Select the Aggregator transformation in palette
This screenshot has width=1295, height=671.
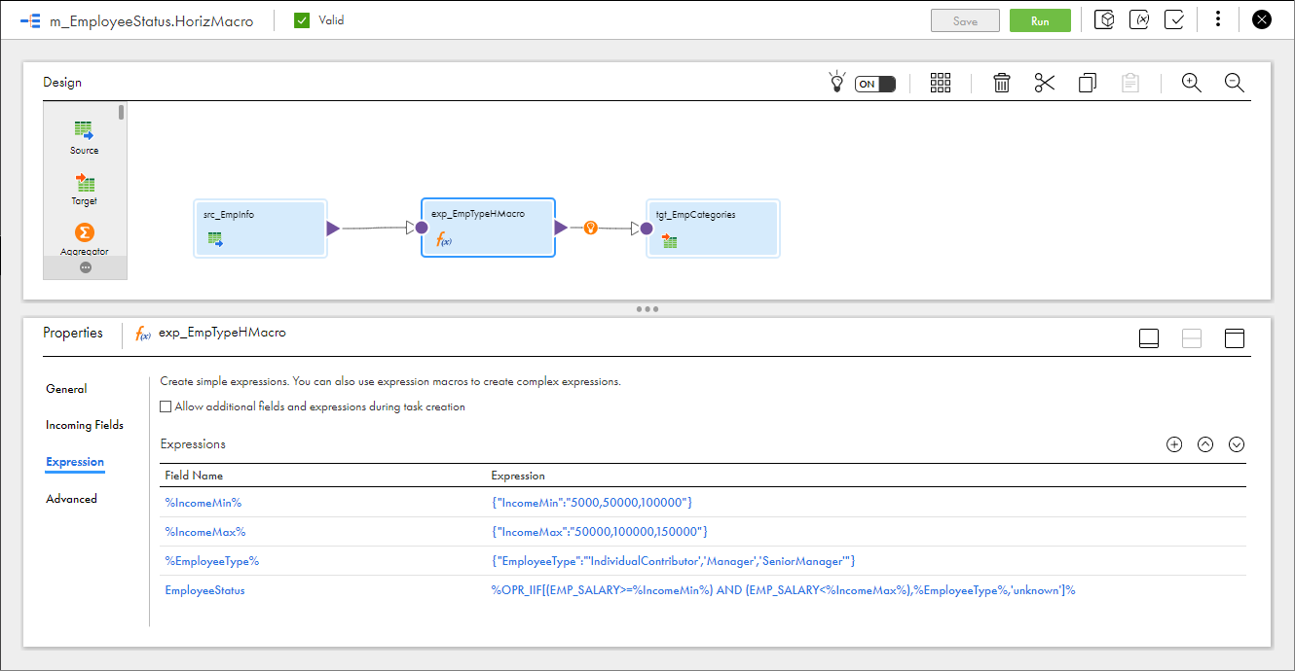coord(85,239)
